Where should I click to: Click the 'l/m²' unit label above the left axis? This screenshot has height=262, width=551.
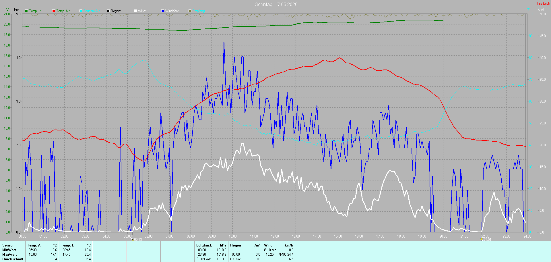[x=17, y=9]
